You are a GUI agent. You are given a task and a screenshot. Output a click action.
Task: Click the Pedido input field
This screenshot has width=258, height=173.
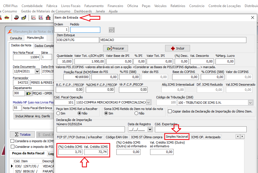(85, 30)
